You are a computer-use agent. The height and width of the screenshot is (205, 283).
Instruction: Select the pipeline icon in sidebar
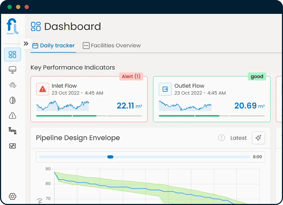[x=13, y=131]
